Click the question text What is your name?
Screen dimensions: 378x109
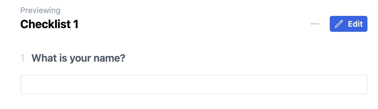tap(78, 58)
